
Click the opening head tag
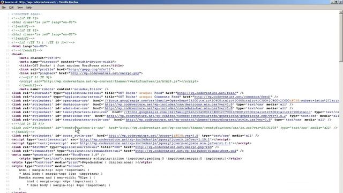click(17, 54)
